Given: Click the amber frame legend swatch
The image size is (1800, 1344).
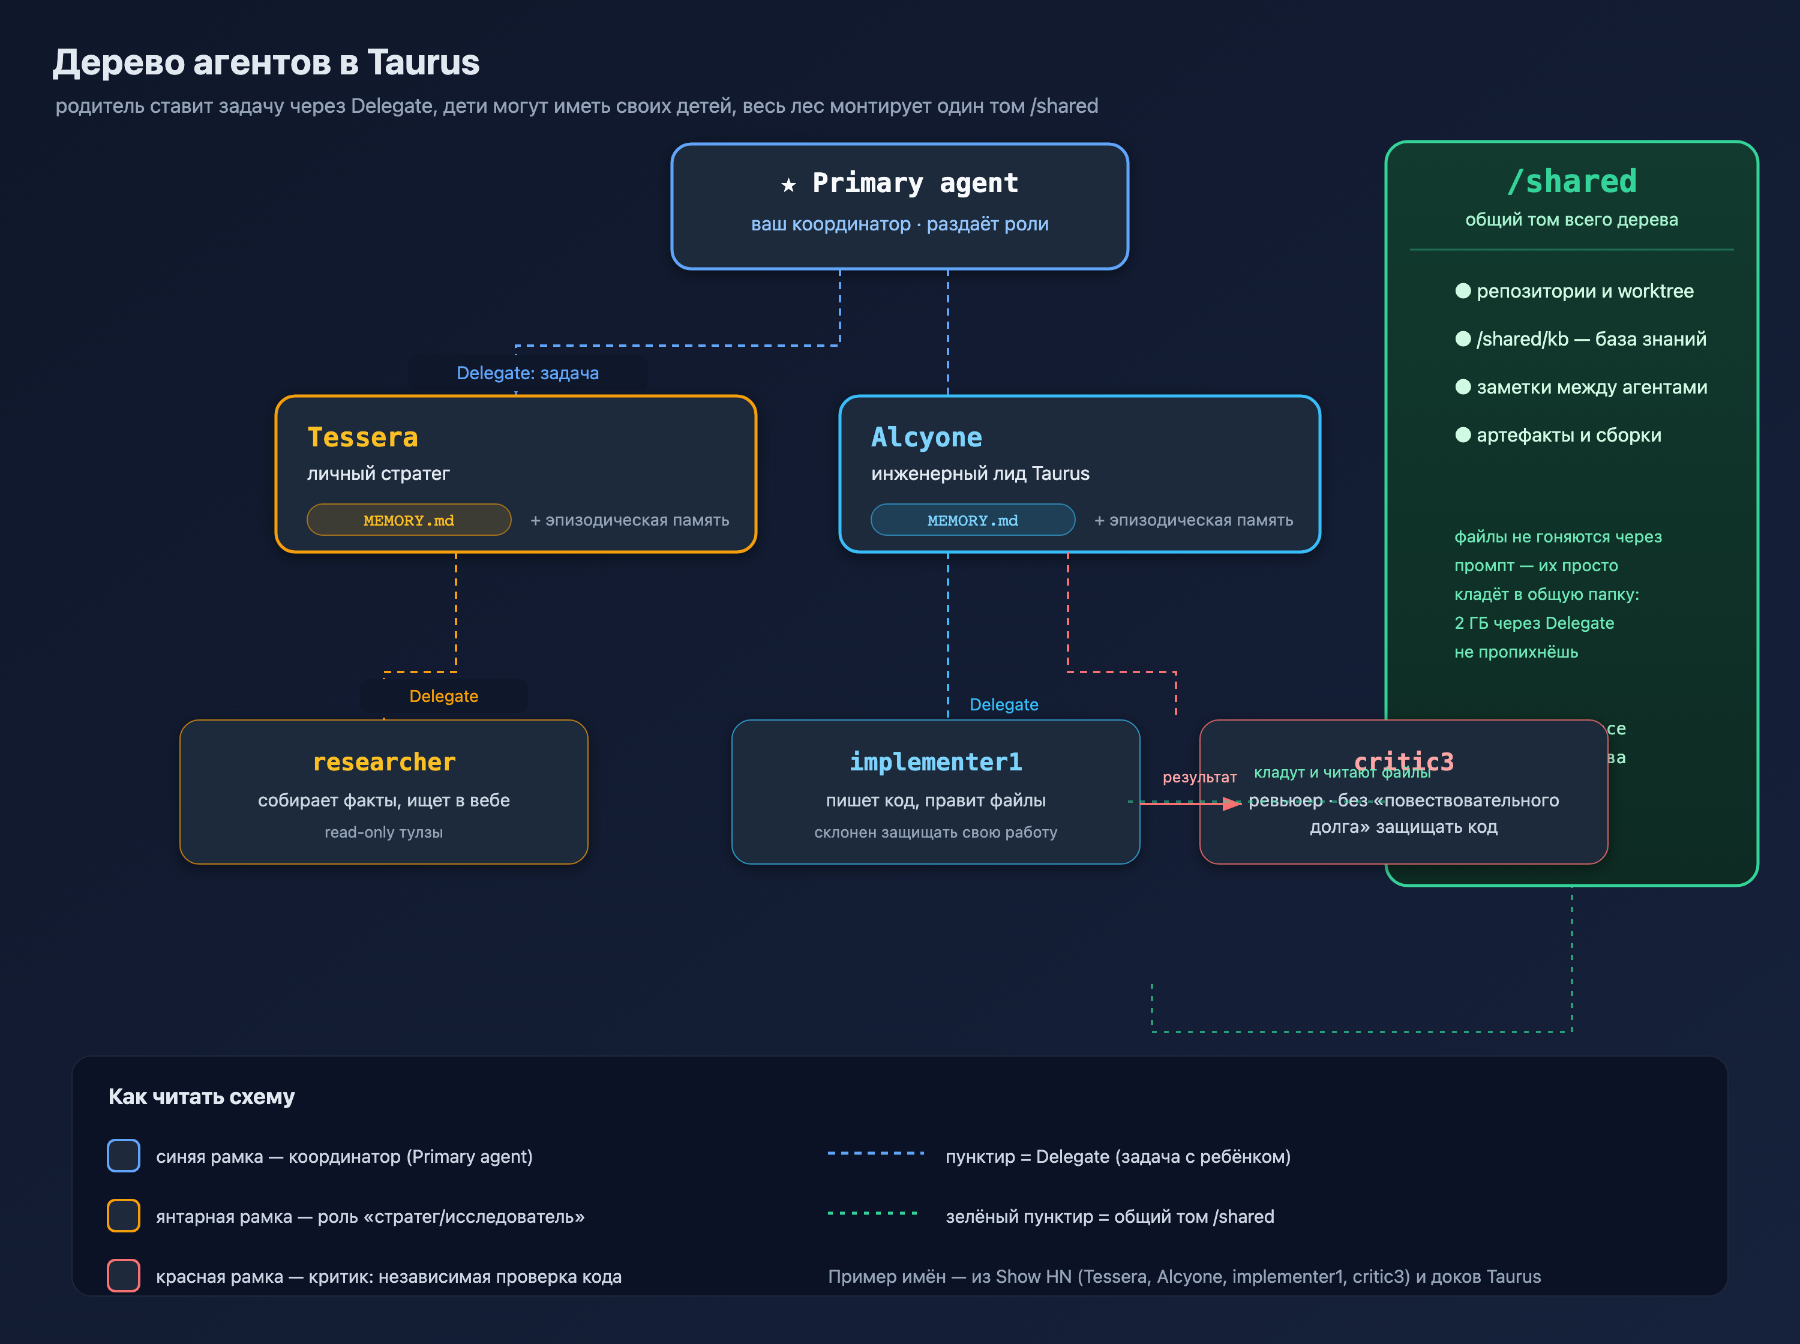Looking at the screenshot, I should (x=124, y=1216).
